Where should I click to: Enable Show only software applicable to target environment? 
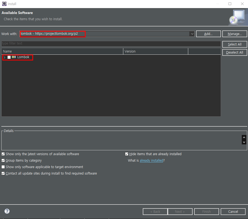(3, 167)
